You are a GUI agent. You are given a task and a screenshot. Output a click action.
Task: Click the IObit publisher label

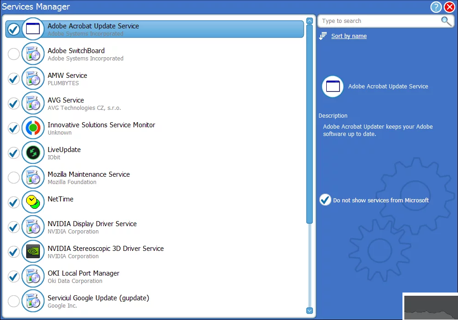[x=54, y=157]
